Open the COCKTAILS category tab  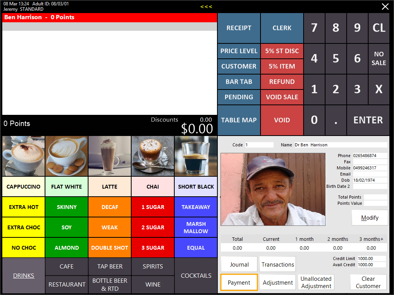tap(196, 275)
